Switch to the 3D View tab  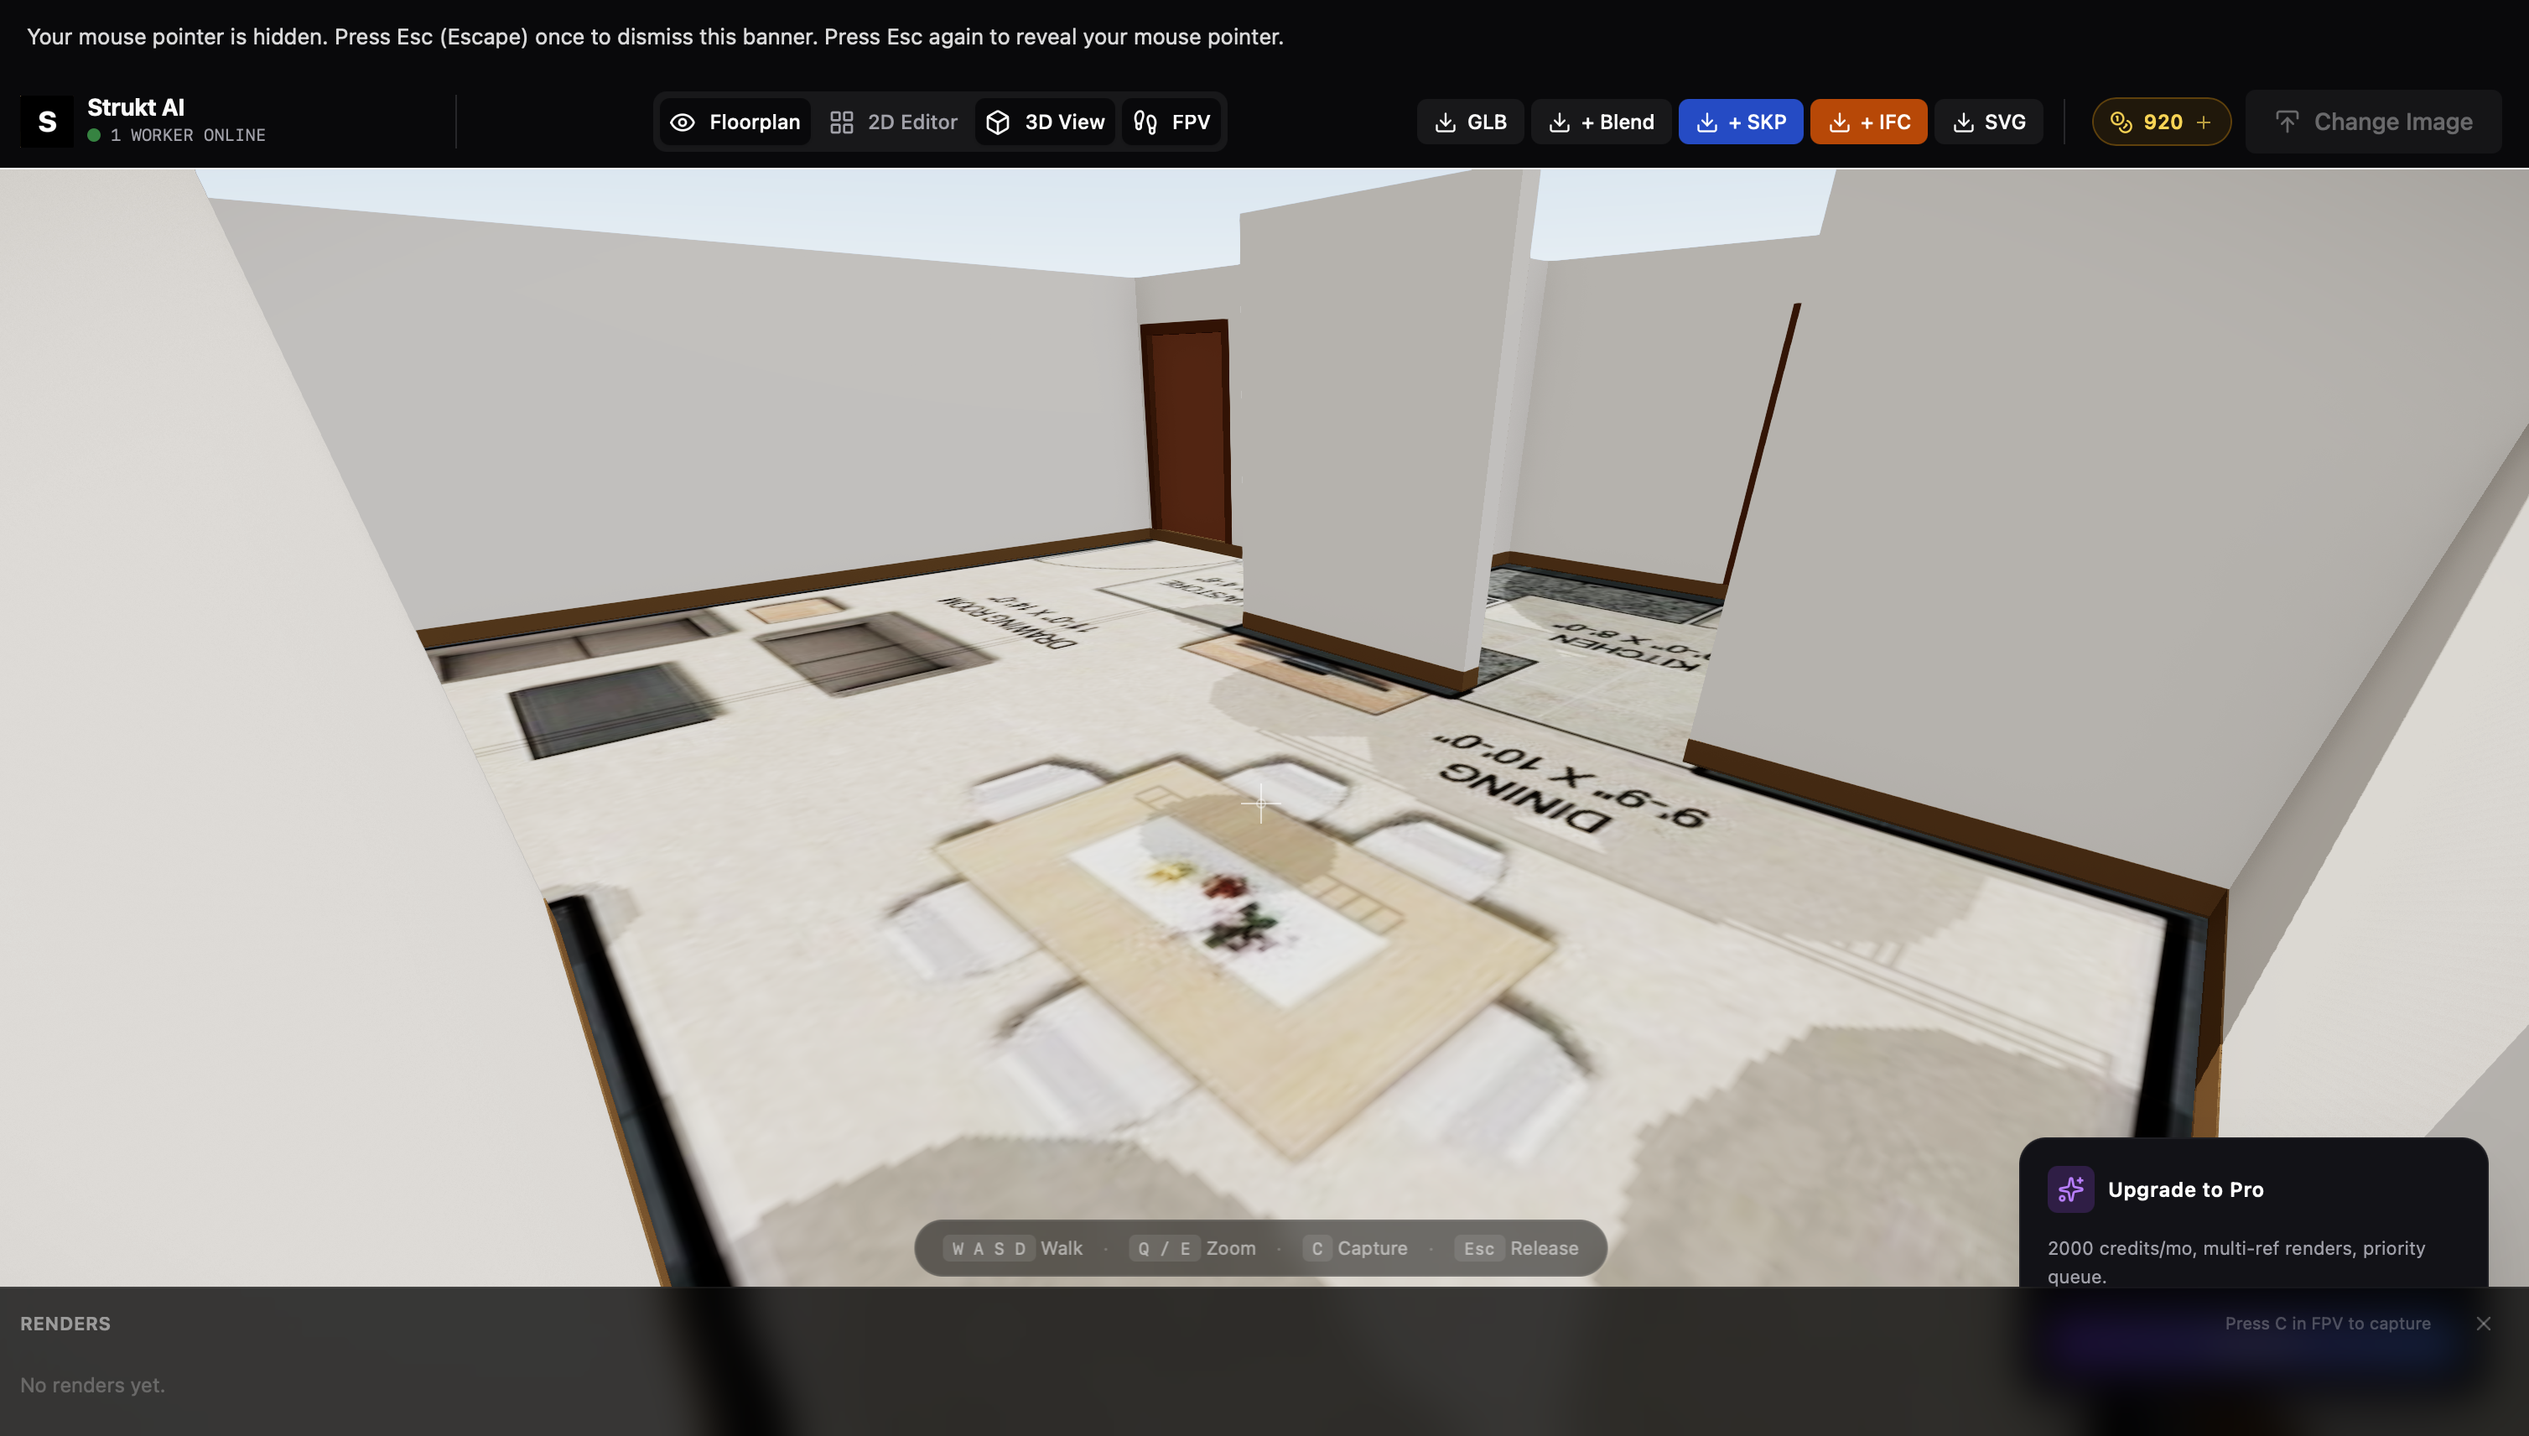(x=1045, y=122)
